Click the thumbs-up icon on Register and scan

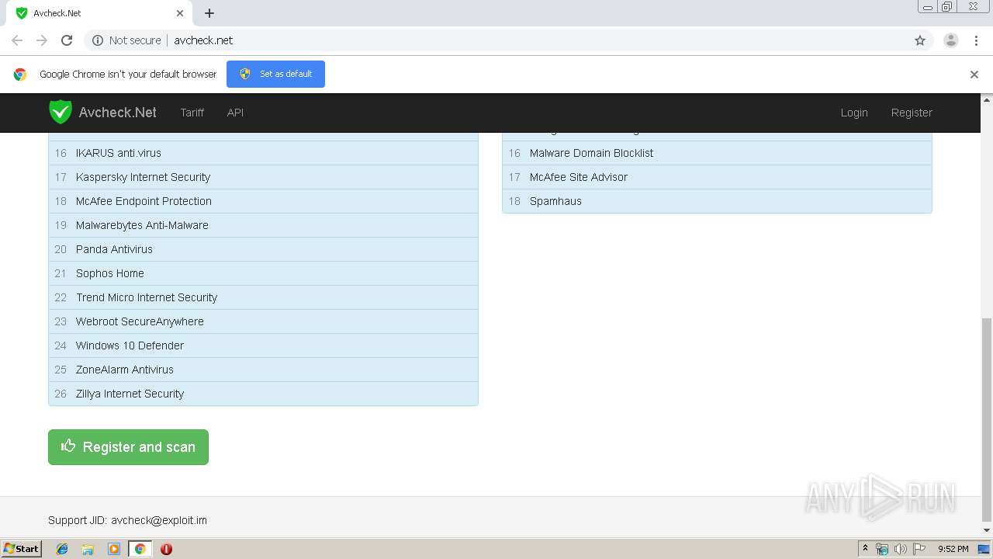[68, 446]
